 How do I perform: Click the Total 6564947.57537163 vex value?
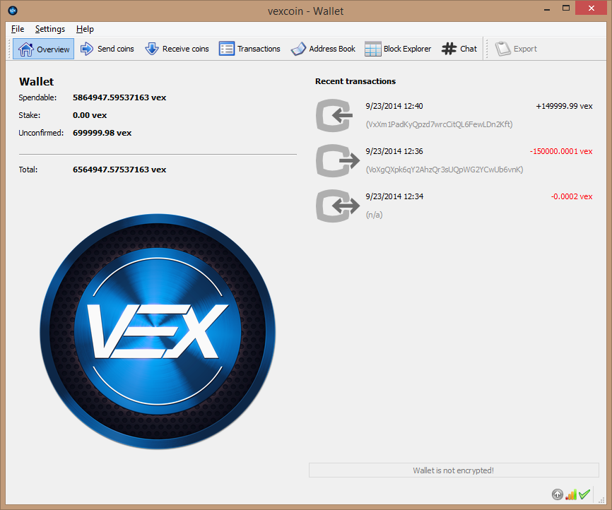click(x=119, y=170)
